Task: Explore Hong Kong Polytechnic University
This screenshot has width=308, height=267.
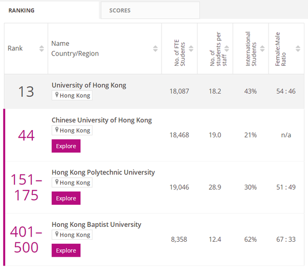Action: tap(66, 198)
